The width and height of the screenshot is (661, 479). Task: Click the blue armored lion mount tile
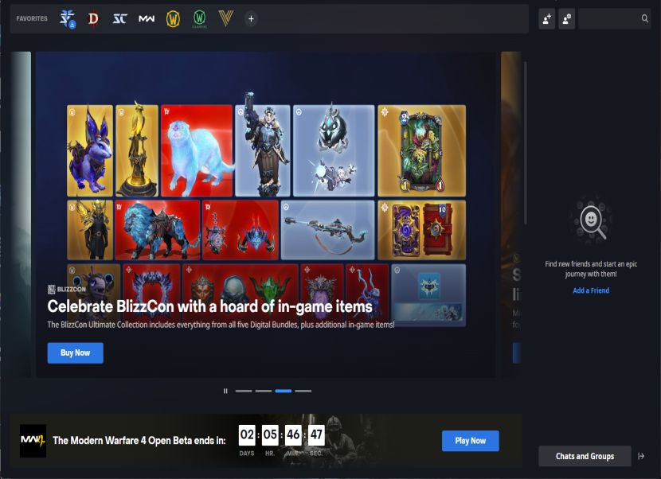pyautogui.click(x=157, y=230)
